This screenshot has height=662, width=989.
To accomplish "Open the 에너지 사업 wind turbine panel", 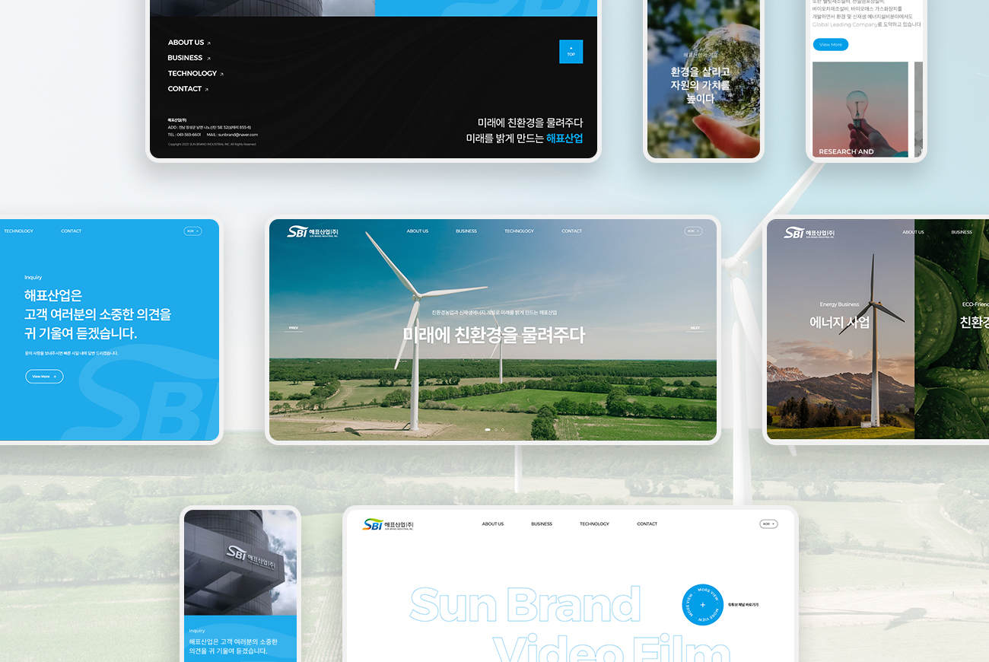I will tap(840, 329).
